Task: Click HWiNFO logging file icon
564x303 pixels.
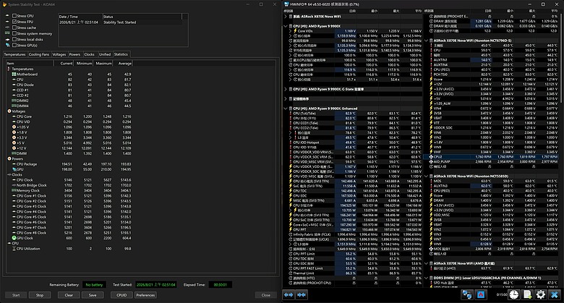Action: (x=527, y=295)
